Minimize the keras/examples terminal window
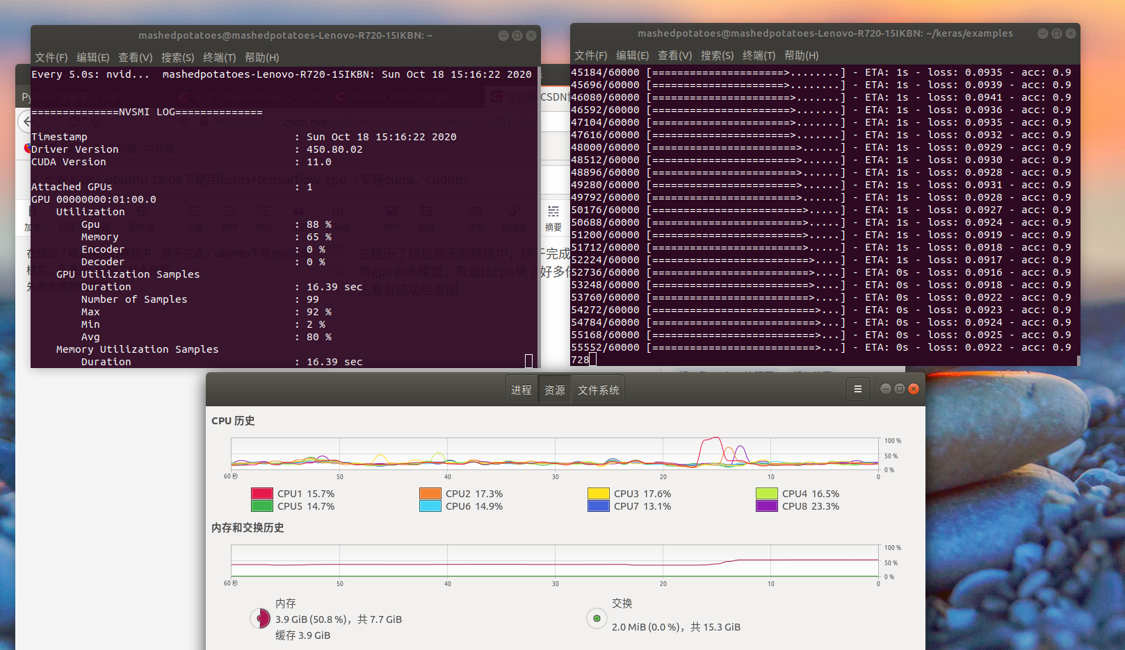This screenshot has width=1125, height=650. (x=1043, y=33)
